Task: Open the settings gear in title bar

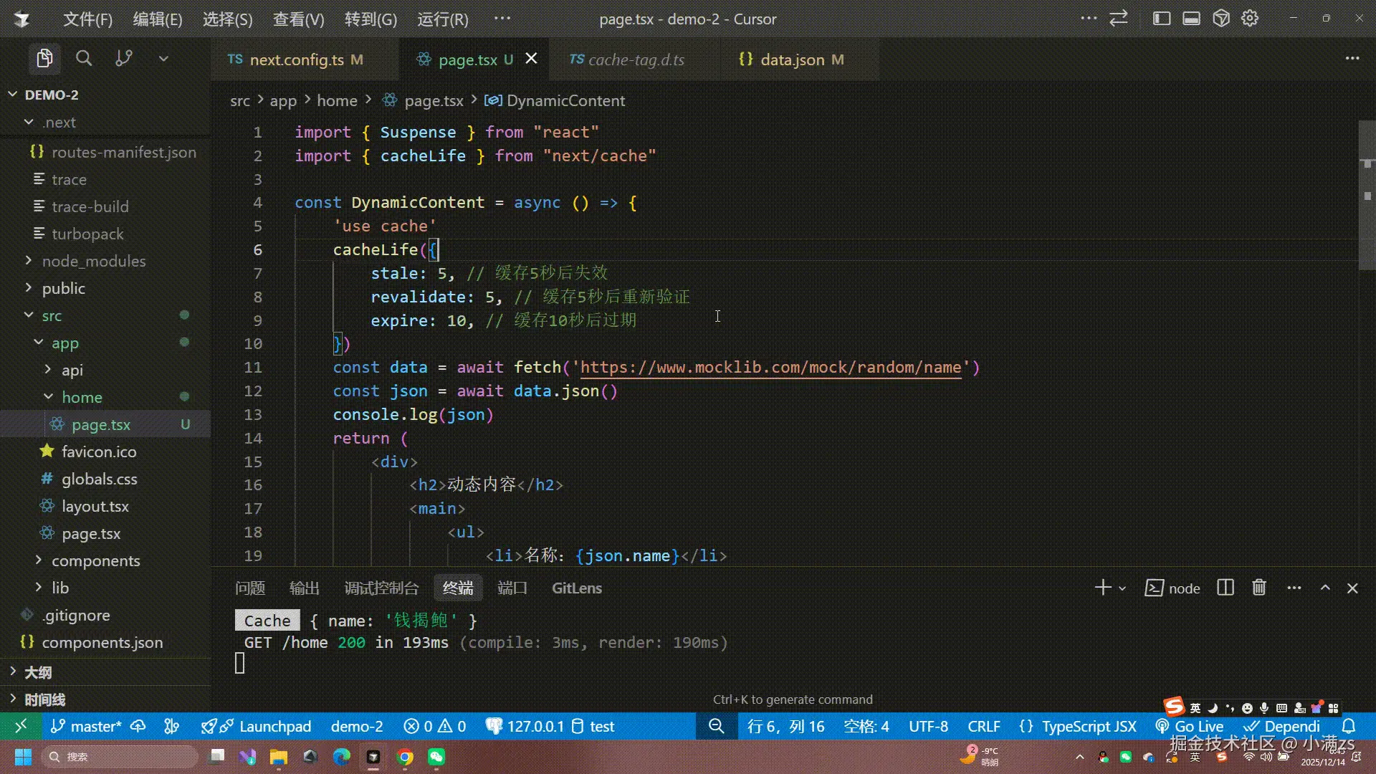Action: [x=1250, y=19]
